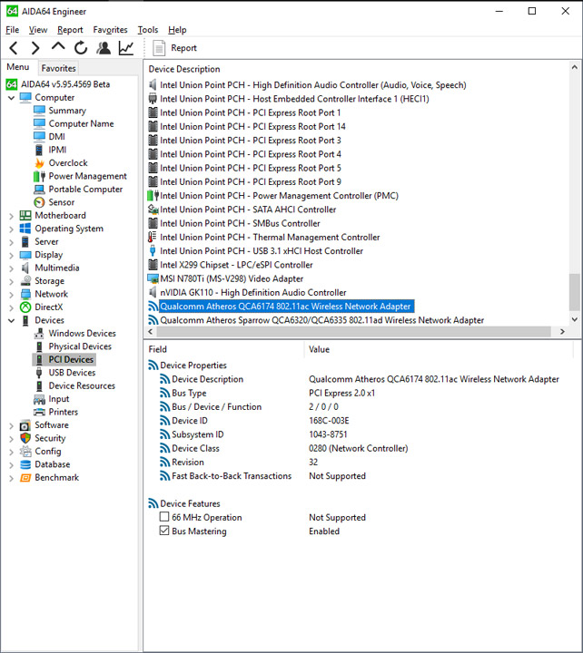Image resolution: width=583 pixels, height=653 pixels.
Task: Expand the Display tree node
Action: 11,255
